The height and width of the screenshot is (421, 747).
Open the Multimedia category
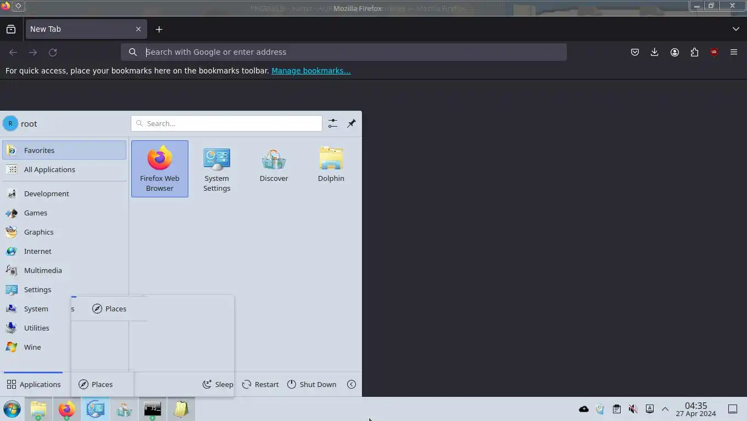64,270
